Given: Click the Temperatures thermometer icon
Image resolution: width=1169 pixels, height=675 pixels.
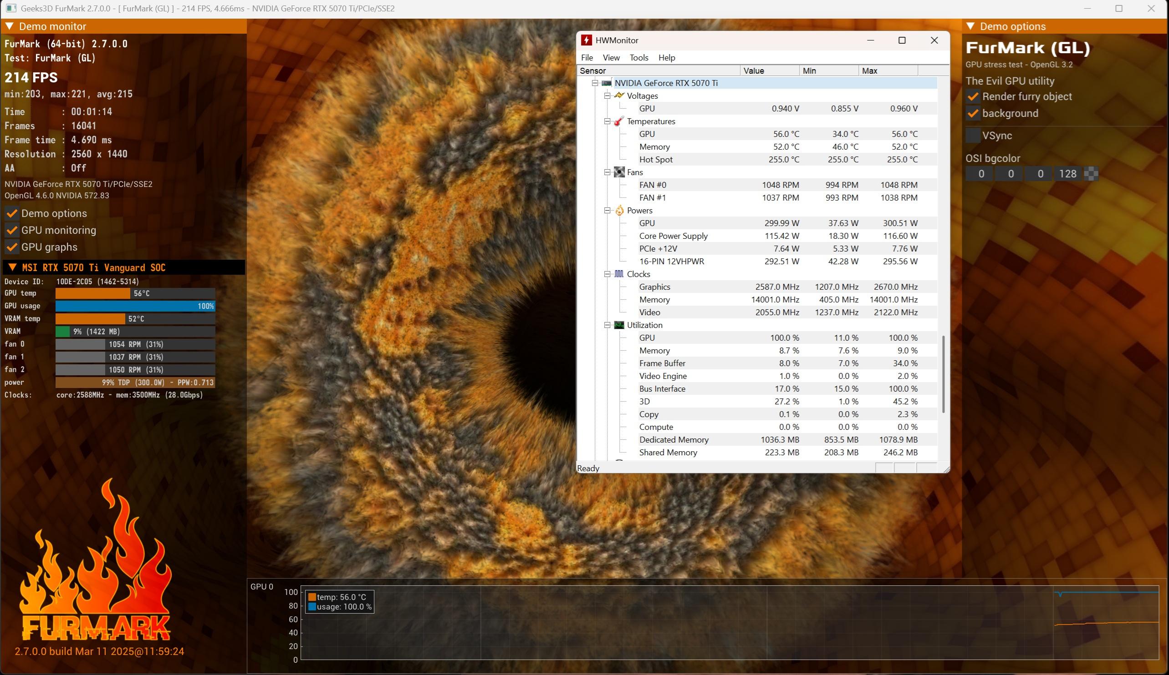Looking at the screenshot, I should [x=619, y=121].
